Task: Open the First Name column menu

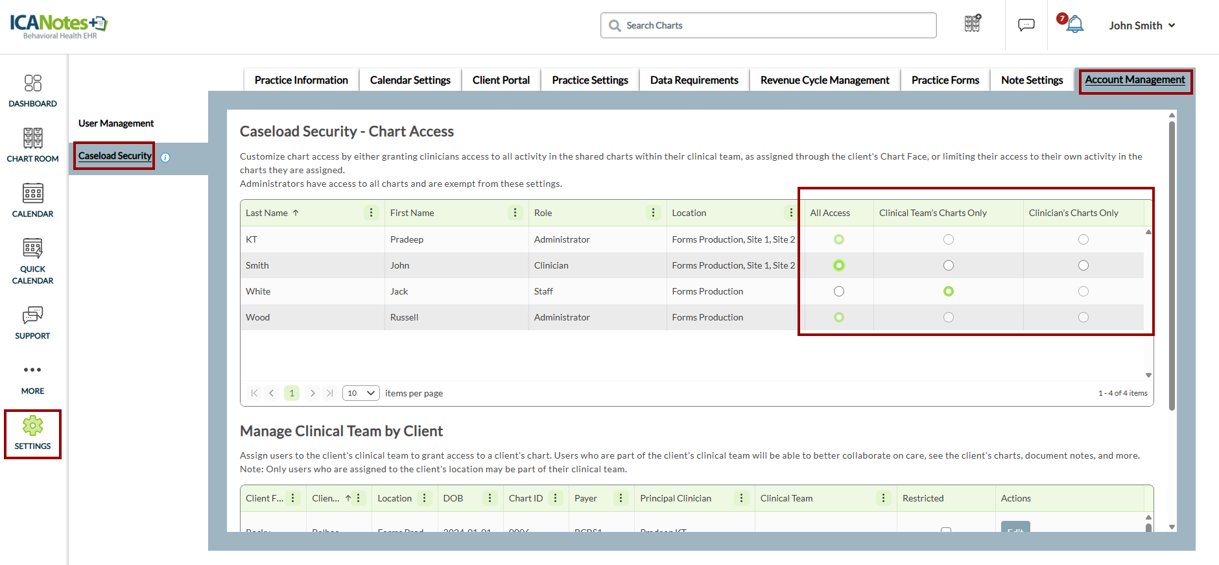Action: click(x=515, y=213)
